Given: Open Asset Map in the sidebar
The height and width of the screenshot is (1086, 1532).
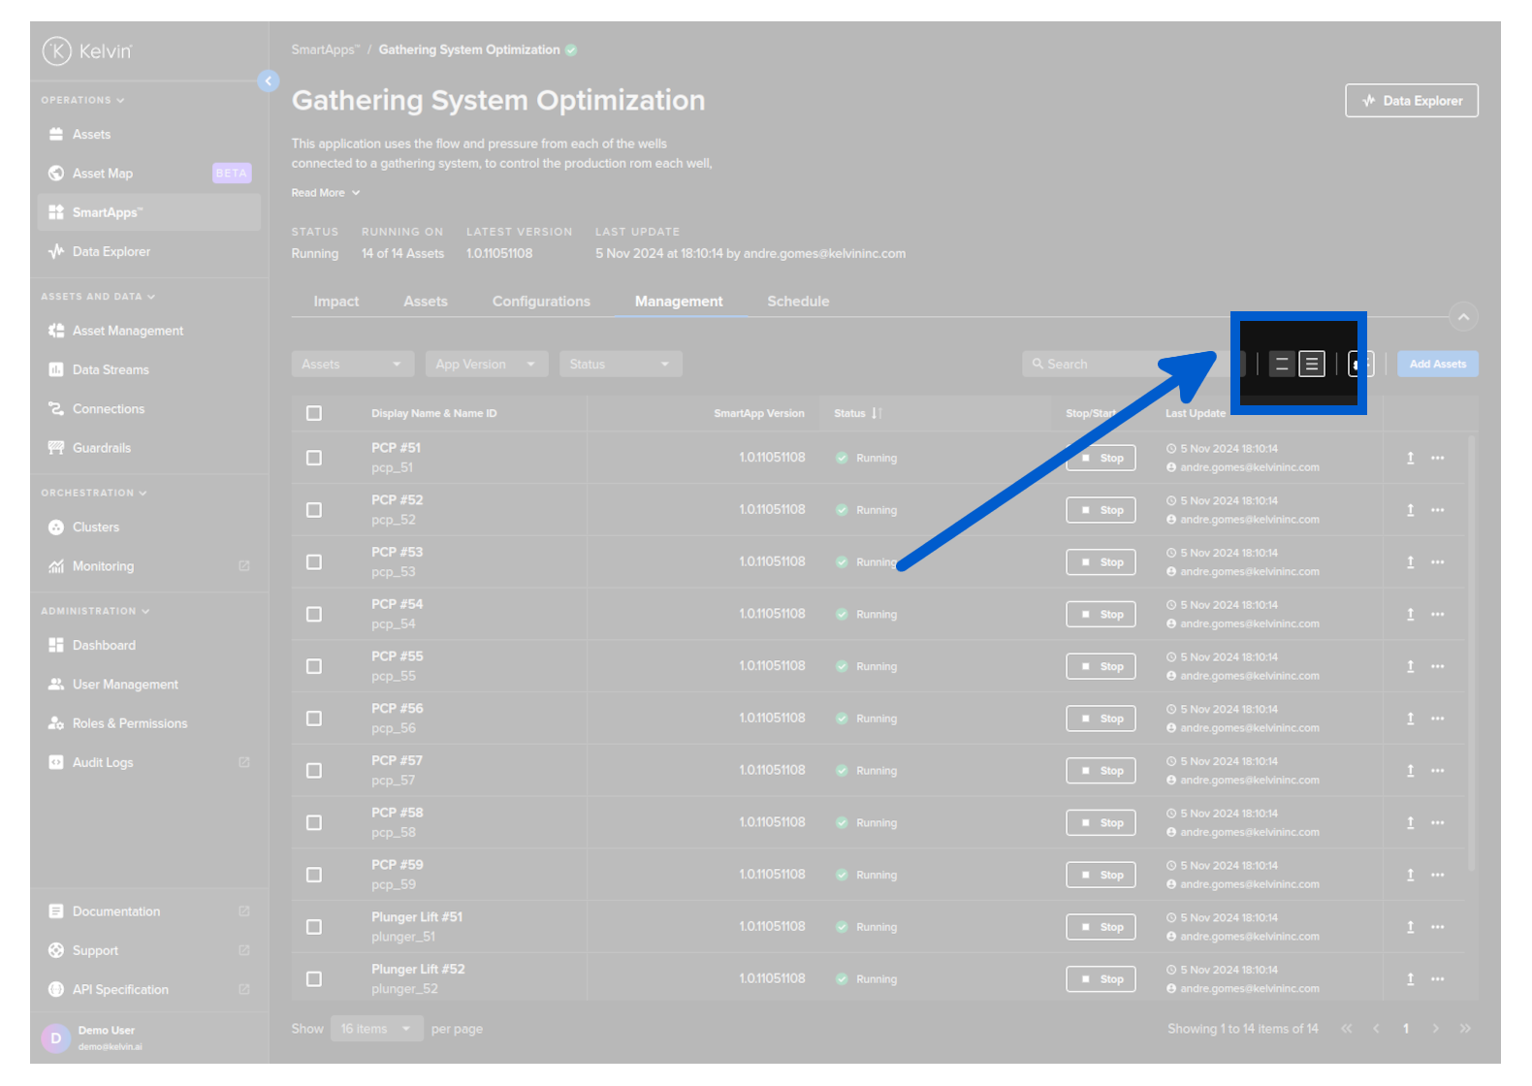Looking at the screenshot, I should point(103,174).
